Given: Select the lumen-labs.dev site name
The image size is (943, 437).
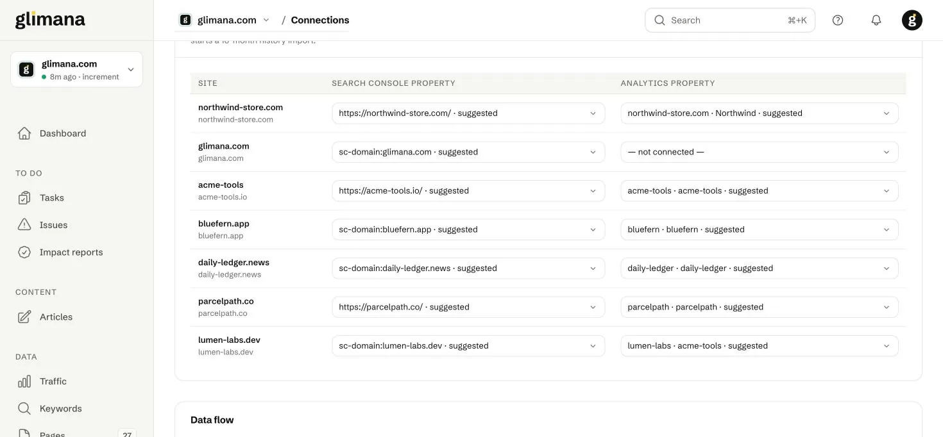Looking at the screenshot, I should click(229, 340).
